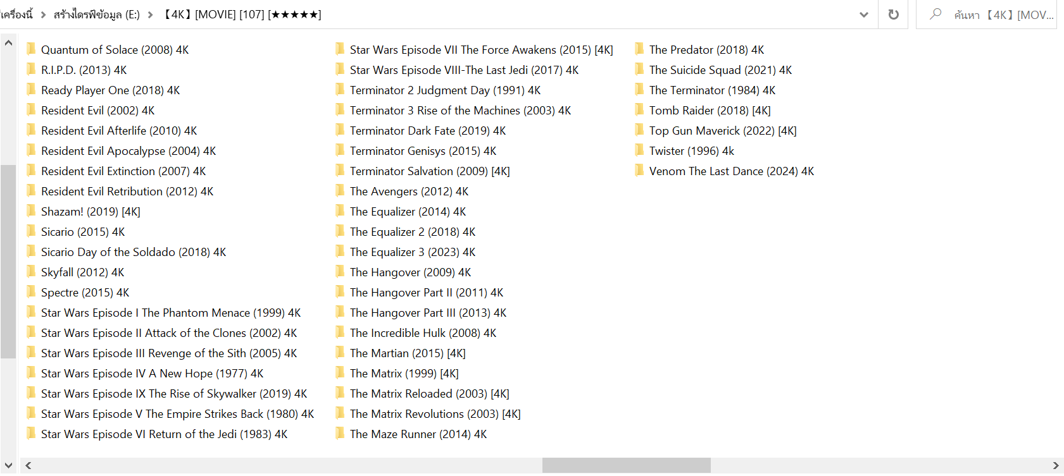Select "The Equalizer 3 (2023) 4K" name
Viewport: 1064px width, 476px height.
pyautogui.click(x=413, y=252)
